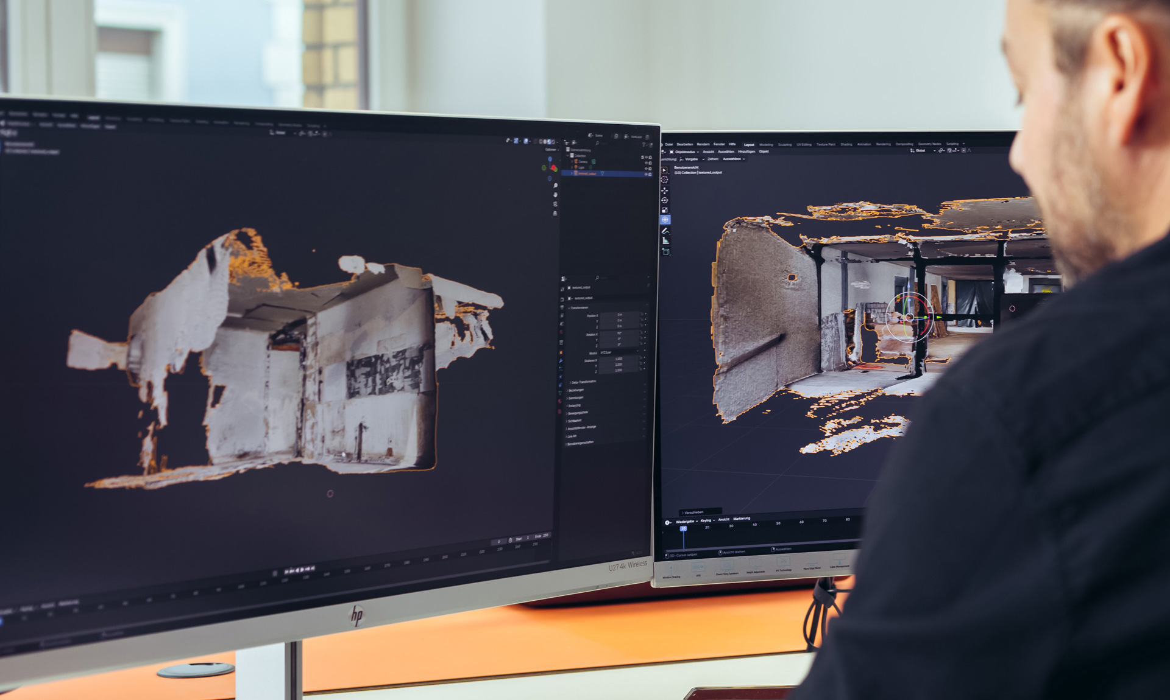Open the Bearbeiten menu

(685, 144)
